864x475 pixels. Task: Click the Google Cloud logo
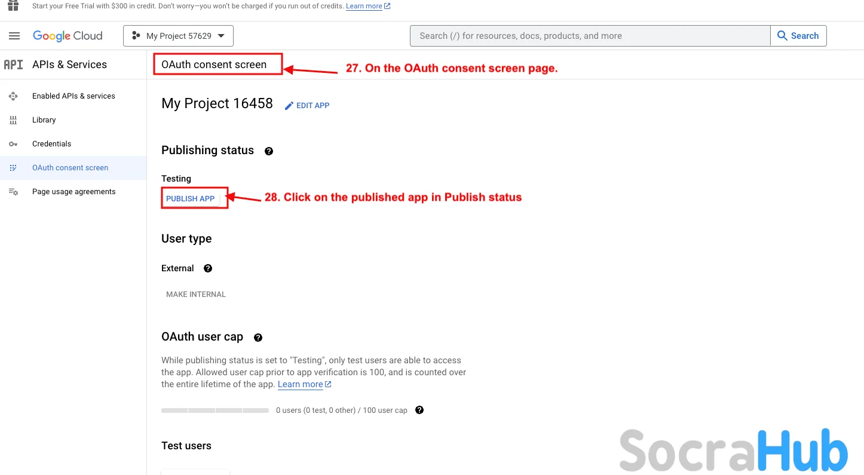(x=68, y=36)
